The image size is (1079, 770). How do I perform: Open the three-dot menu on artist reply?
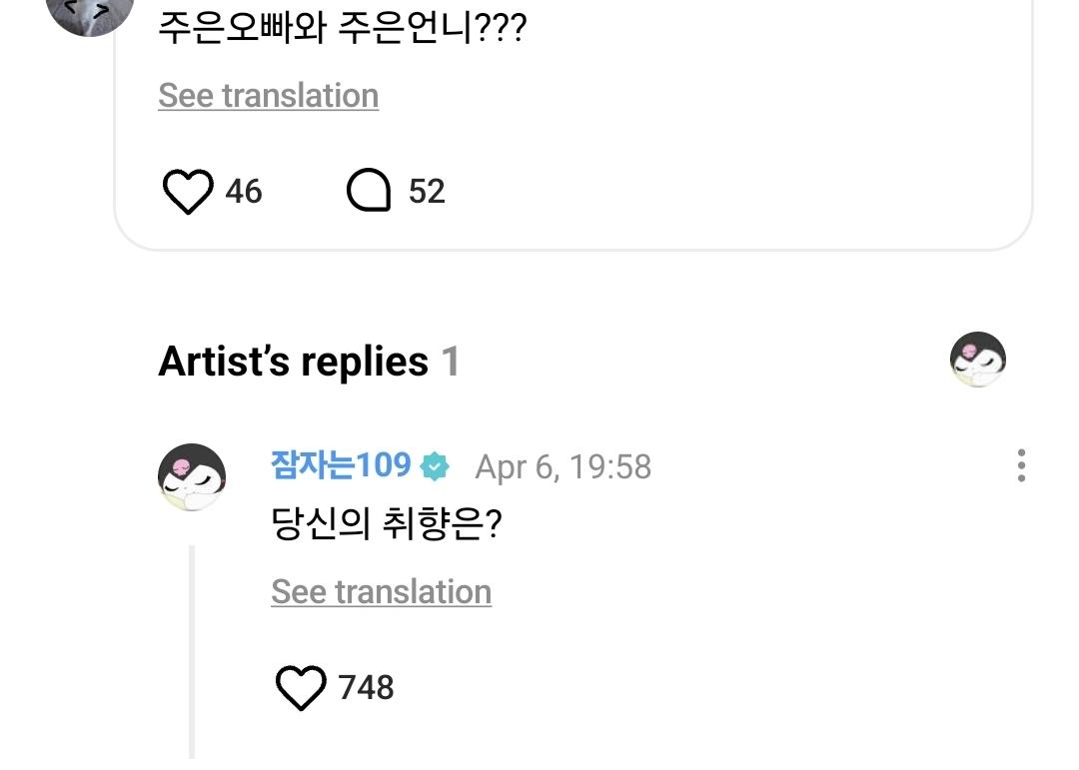[x=1021, y=465]
